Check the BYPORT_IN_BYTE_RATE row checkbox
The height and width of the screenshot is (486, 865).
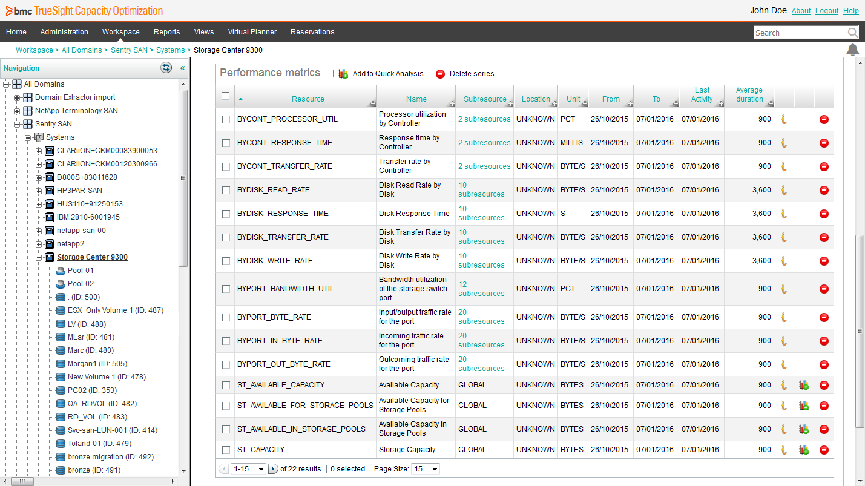226,341
